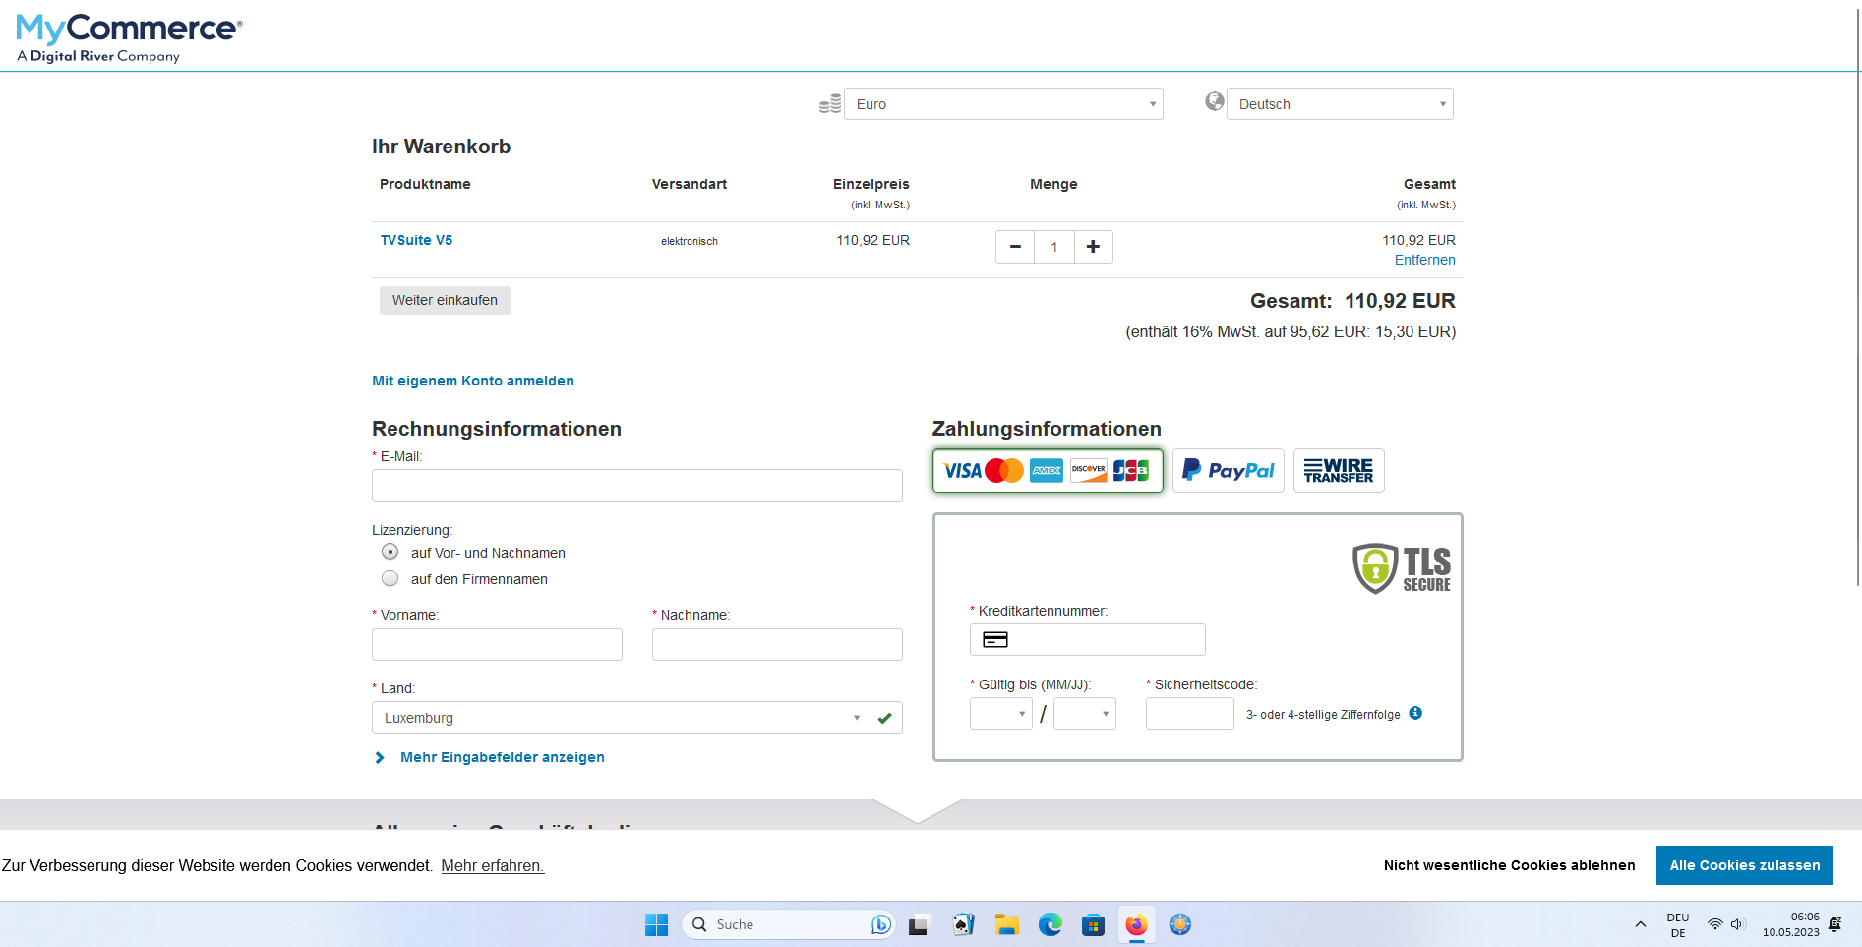Click the taskbar Suche search box

point(787,924)
